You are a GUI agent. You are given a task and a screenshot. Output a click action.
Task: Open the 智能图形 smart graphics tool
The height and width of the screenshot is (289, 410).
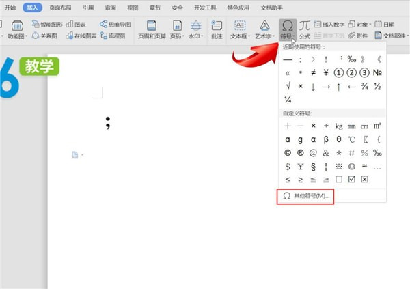coord(46,23)
